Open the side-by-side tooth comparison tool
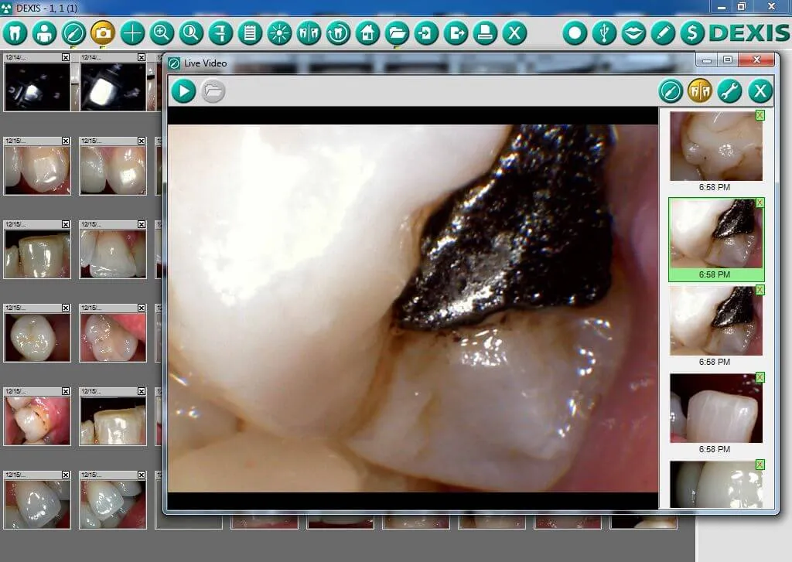Screen dimensions: 792x562 (x=308, y=34)
